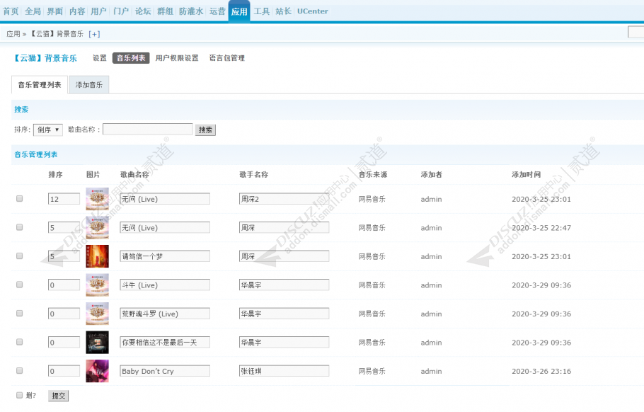Focus the 歌曲名称 search input field
The width and height of the screenshot is (644, 412).
(x=148, y=130)
